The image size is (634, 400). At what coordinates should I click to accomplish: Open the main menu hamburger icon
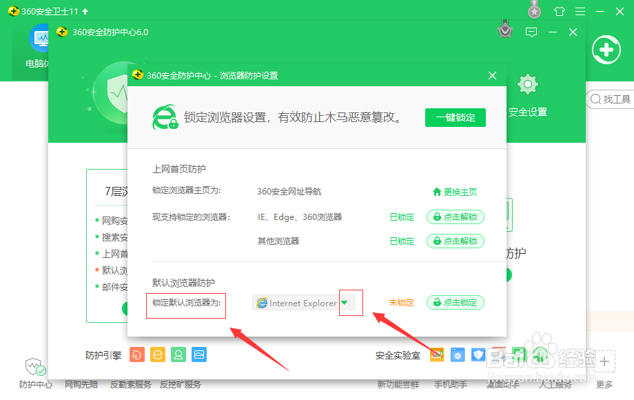(x=580, y=11)
